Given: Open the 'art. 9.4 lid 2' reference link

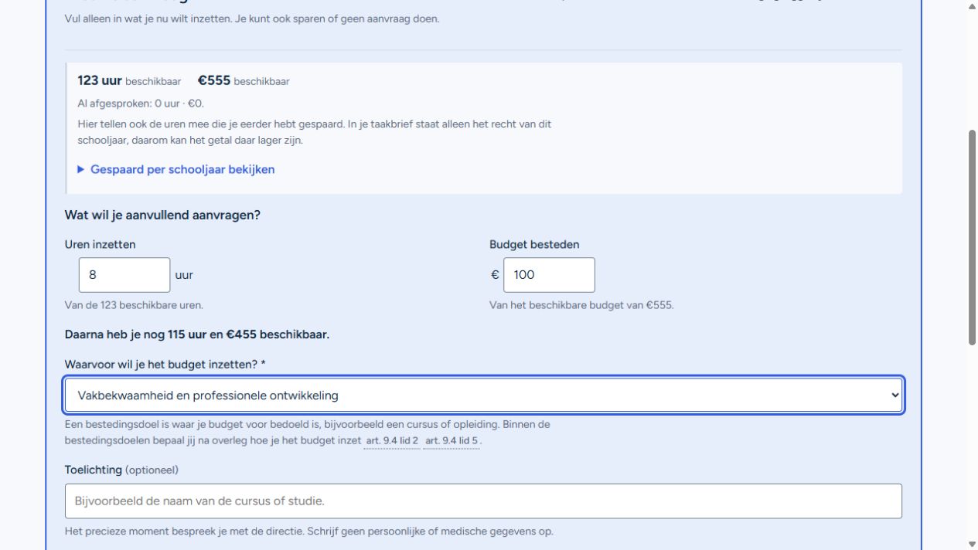Looking at the screenshot, I should [x=392, y=441].
